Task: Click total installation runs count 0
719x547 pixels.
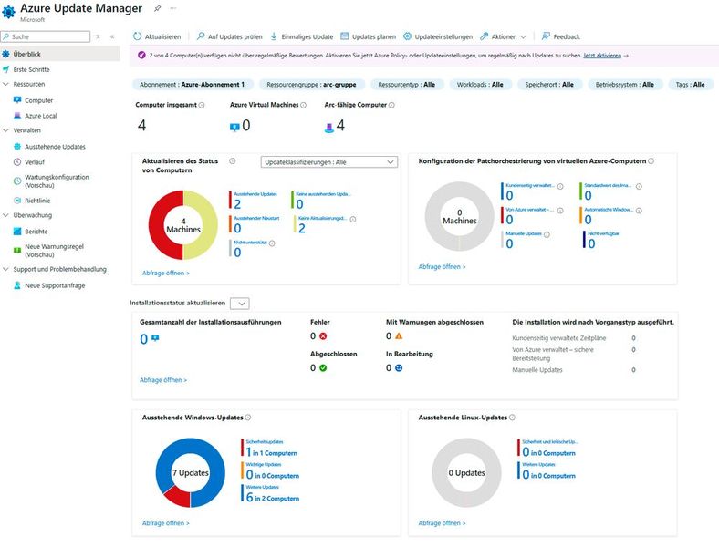Action: 144,339
